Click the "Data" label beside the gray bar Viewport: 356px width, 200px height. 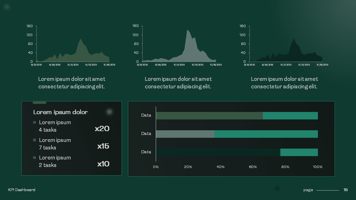pos(146,134)
